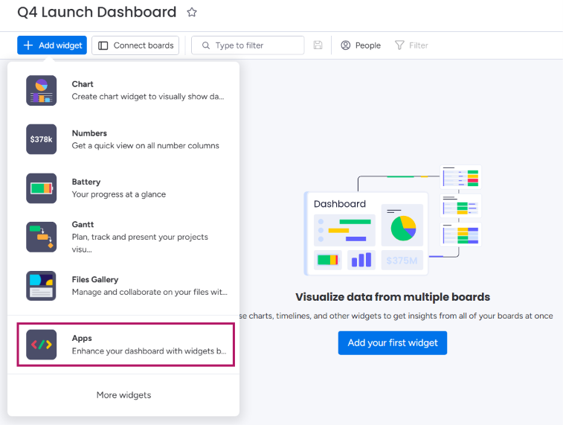Click 'Your progress at a glance' description

coord(119,194)
